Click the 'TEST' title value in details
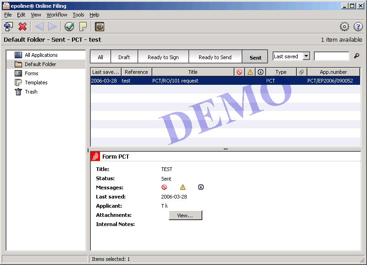Viewport: 367px width, 265px height. click(167, 169)
